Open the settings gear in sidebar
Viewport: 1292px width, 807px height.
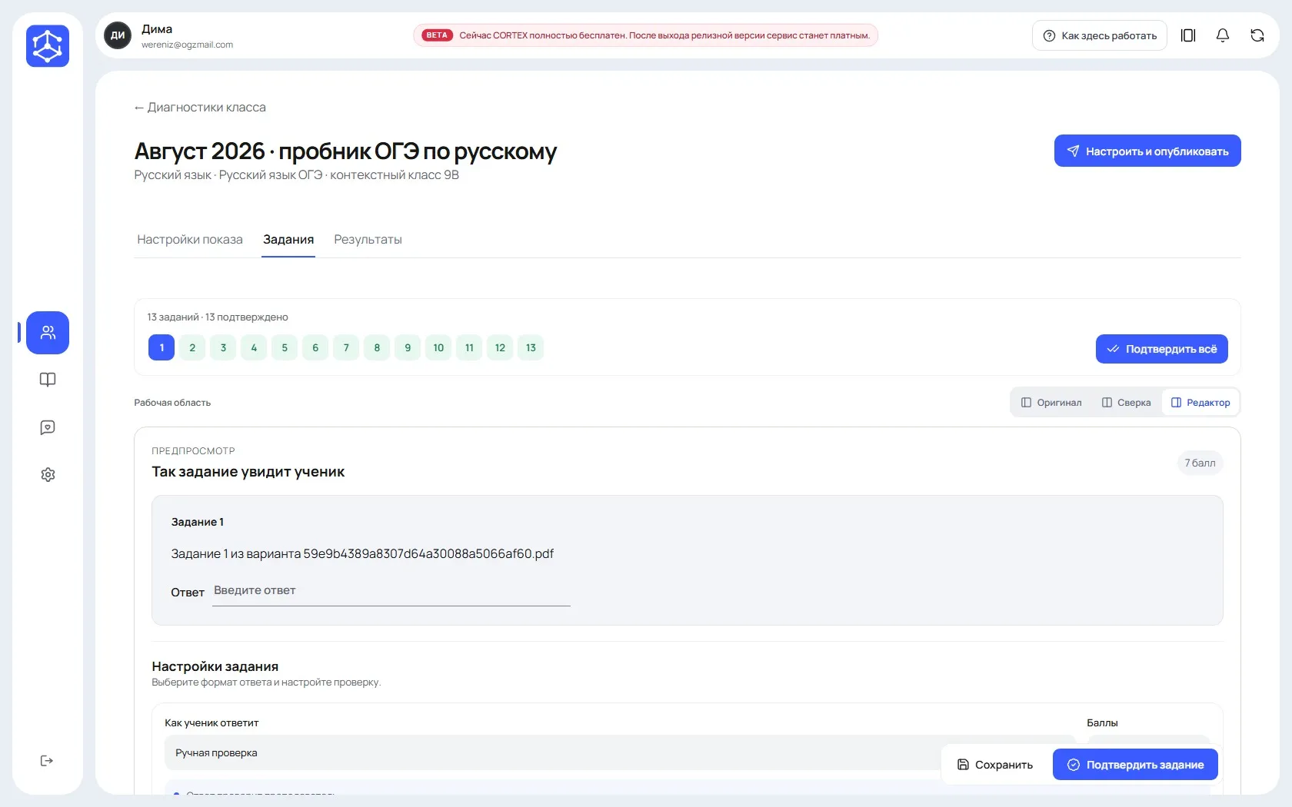48,475
